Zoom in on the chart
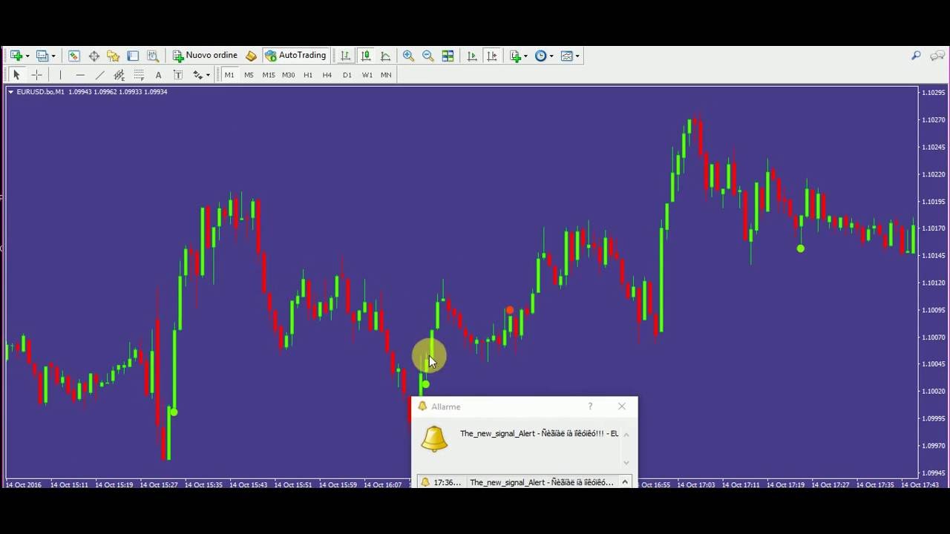 coord(408,56)
